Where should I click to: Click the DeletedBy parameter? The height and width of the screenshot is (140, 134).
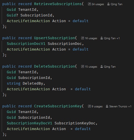tap(33, 83)
